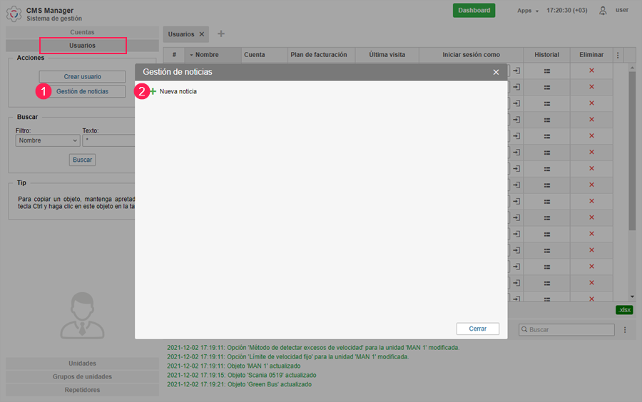This screenshot has width=642, height=402.
Task: Click the CMS Manager logo icon
Action: click(14, 14)
